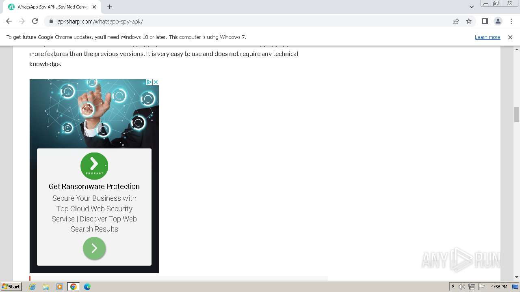This screenshot has height=292, width=520.
Task: Open the Learn more link
Action: tap(487, 37)
